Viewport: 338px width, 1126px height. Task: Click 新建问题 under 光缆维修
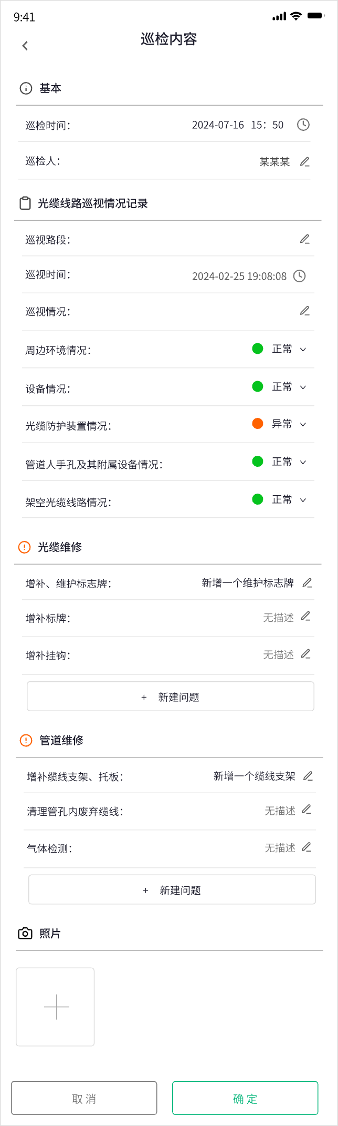point(171,697)
